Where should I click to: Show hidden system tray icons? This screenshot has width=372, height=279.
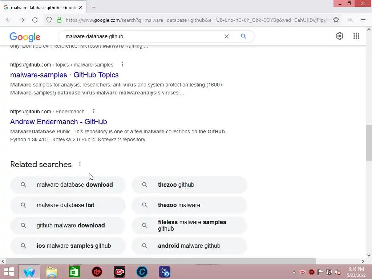click(294, 272)
